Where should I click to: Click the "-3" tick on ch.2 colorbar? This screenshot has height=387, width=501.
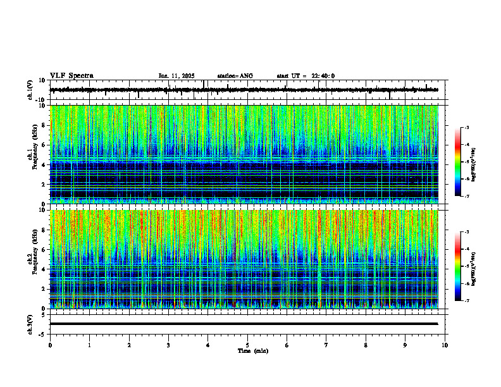[x=466, y=232]
